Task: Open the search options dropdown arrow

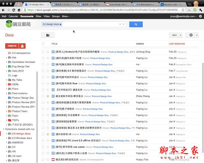Action: 123,24
